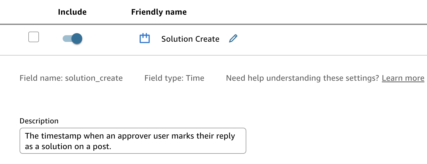Toggle off inclusion for Solution Create

coord(72,38)
